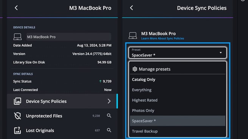Screen dimensions: 248x139
Task: Choose Manage presets from the list
Action: (x=178, y=69)
